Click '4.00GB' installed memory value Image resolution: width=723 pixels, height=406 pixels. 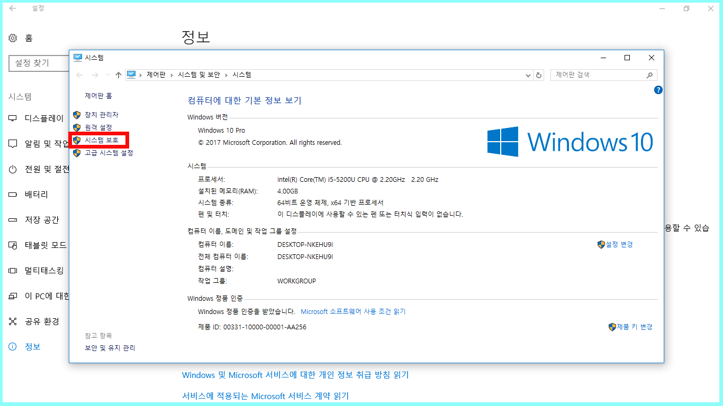click(x=287, y=191)
